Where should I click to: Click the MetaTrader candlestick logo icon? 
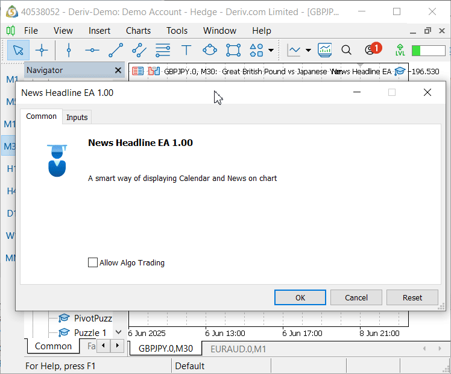[11, 31]
